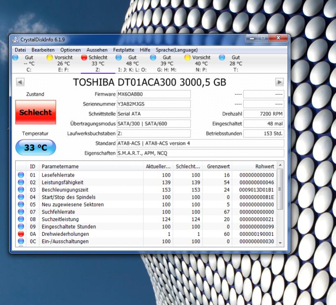Image resolution: width=336 pixels, height=305 pixels.
Task: Select the I: J: K: L: O: drive
Action: pyautogui.click(x=132, y=64)
